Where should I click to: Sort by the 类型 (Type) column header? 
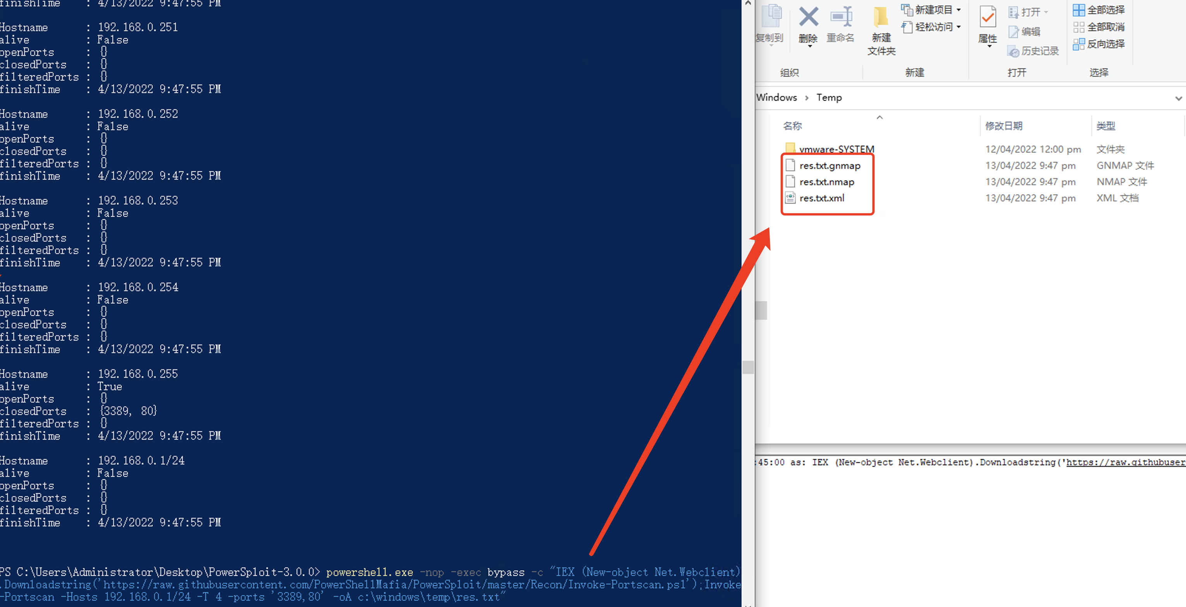coord(1106,126)
